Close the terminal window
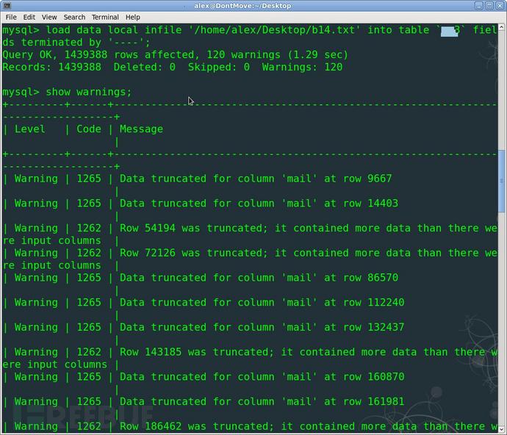 click(500, 5)
